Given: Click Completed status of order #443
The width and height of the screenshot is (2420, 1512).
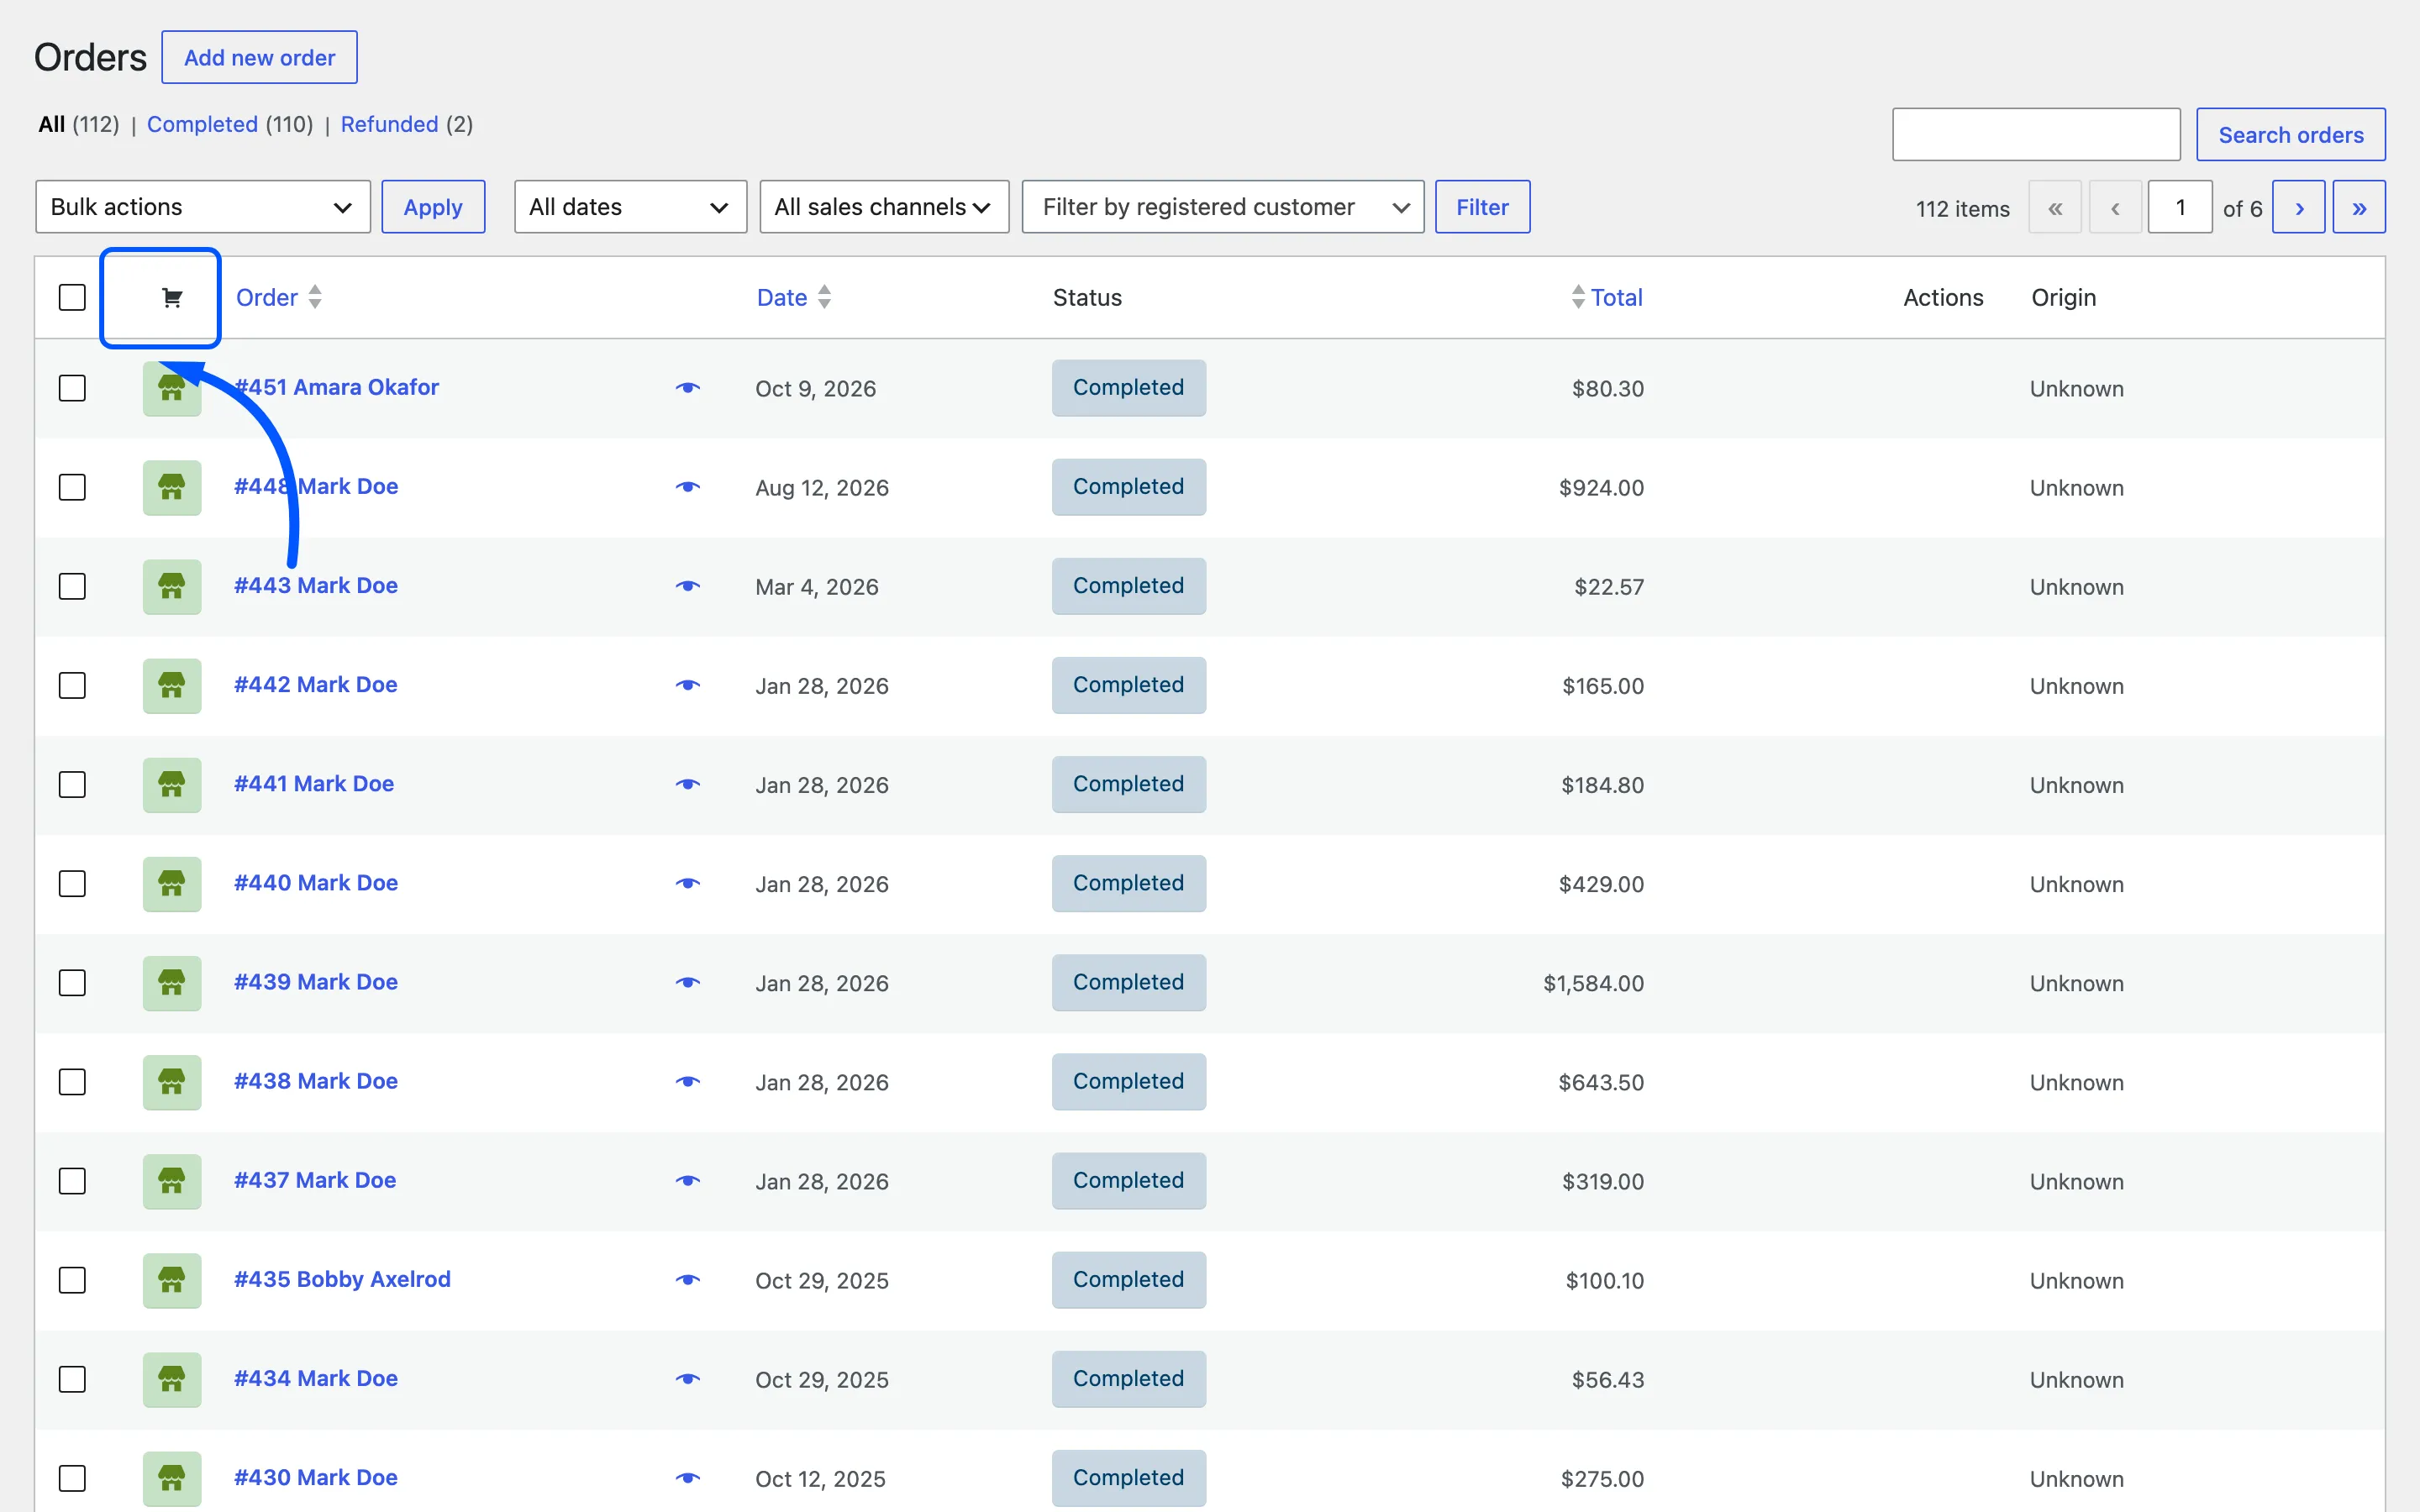Looking at the screenshot, I should point(1128,586).
